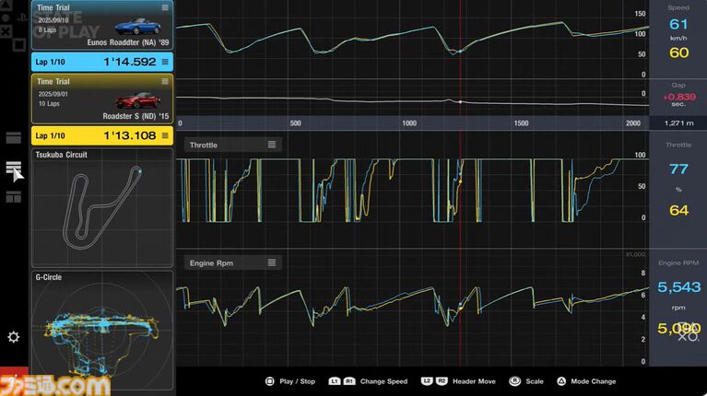Open the Eunos Roadster Time Trial card menu
The width and height of the screenshot is (707, 396).
pos(165,7)
